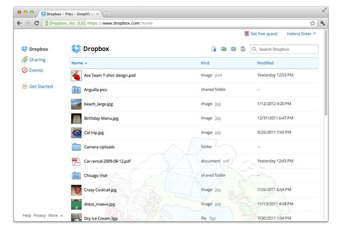Reload the page with the refresh icon
The width and height of the screenshot is (343, 228).
click(36, 23)
